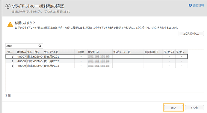Open the 画面説明 help link
The height and width of the screenshot is (113, 207).
198,5
